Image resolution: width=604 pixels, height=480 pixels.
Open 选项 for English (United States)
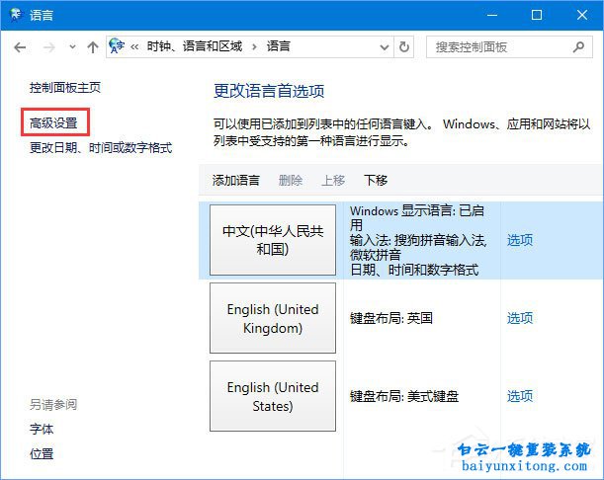pyautogui.click(x=520, y=396)
